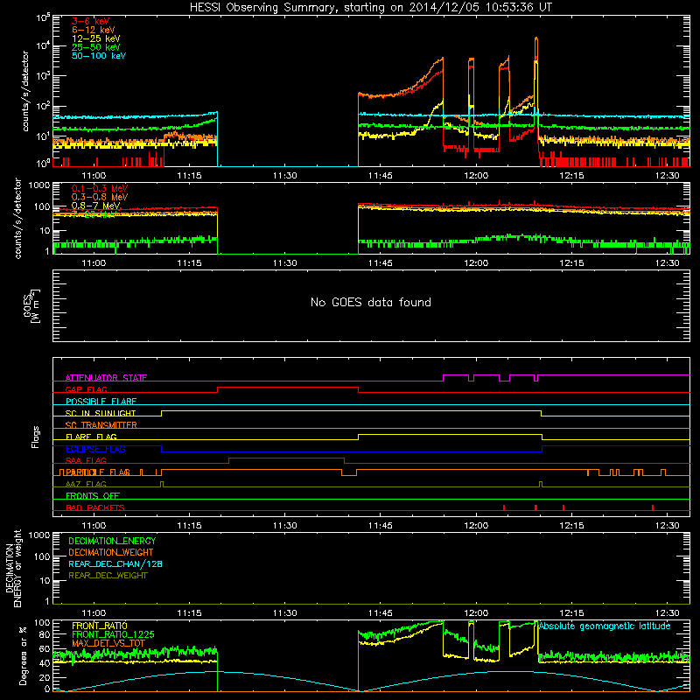Viewport: 700px width, 700px height.
Task: Click the 'DECIMATION ENERGY or weight' axis label
Action: click(13, 568)
